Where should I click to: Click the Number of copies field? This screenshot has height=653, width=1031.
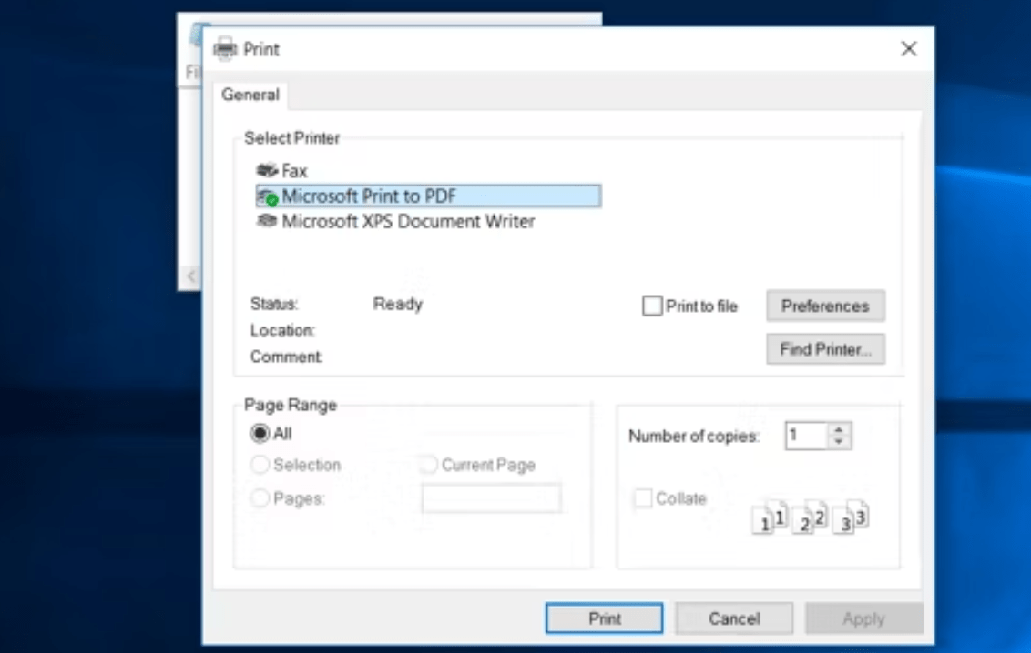point(806,436)
